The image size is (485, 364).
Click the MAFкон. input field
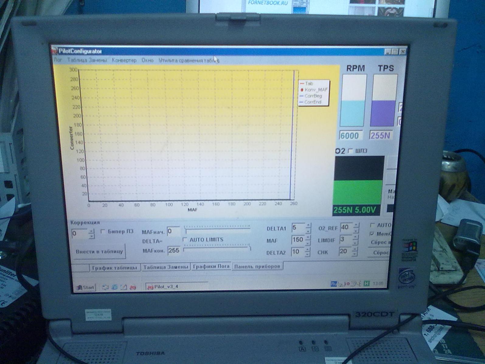click(174, 250)
